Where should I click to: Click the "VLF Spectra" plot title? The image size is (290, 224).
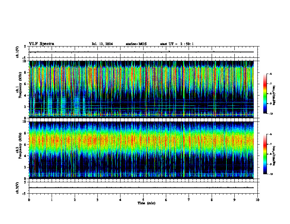coord(41,44)
